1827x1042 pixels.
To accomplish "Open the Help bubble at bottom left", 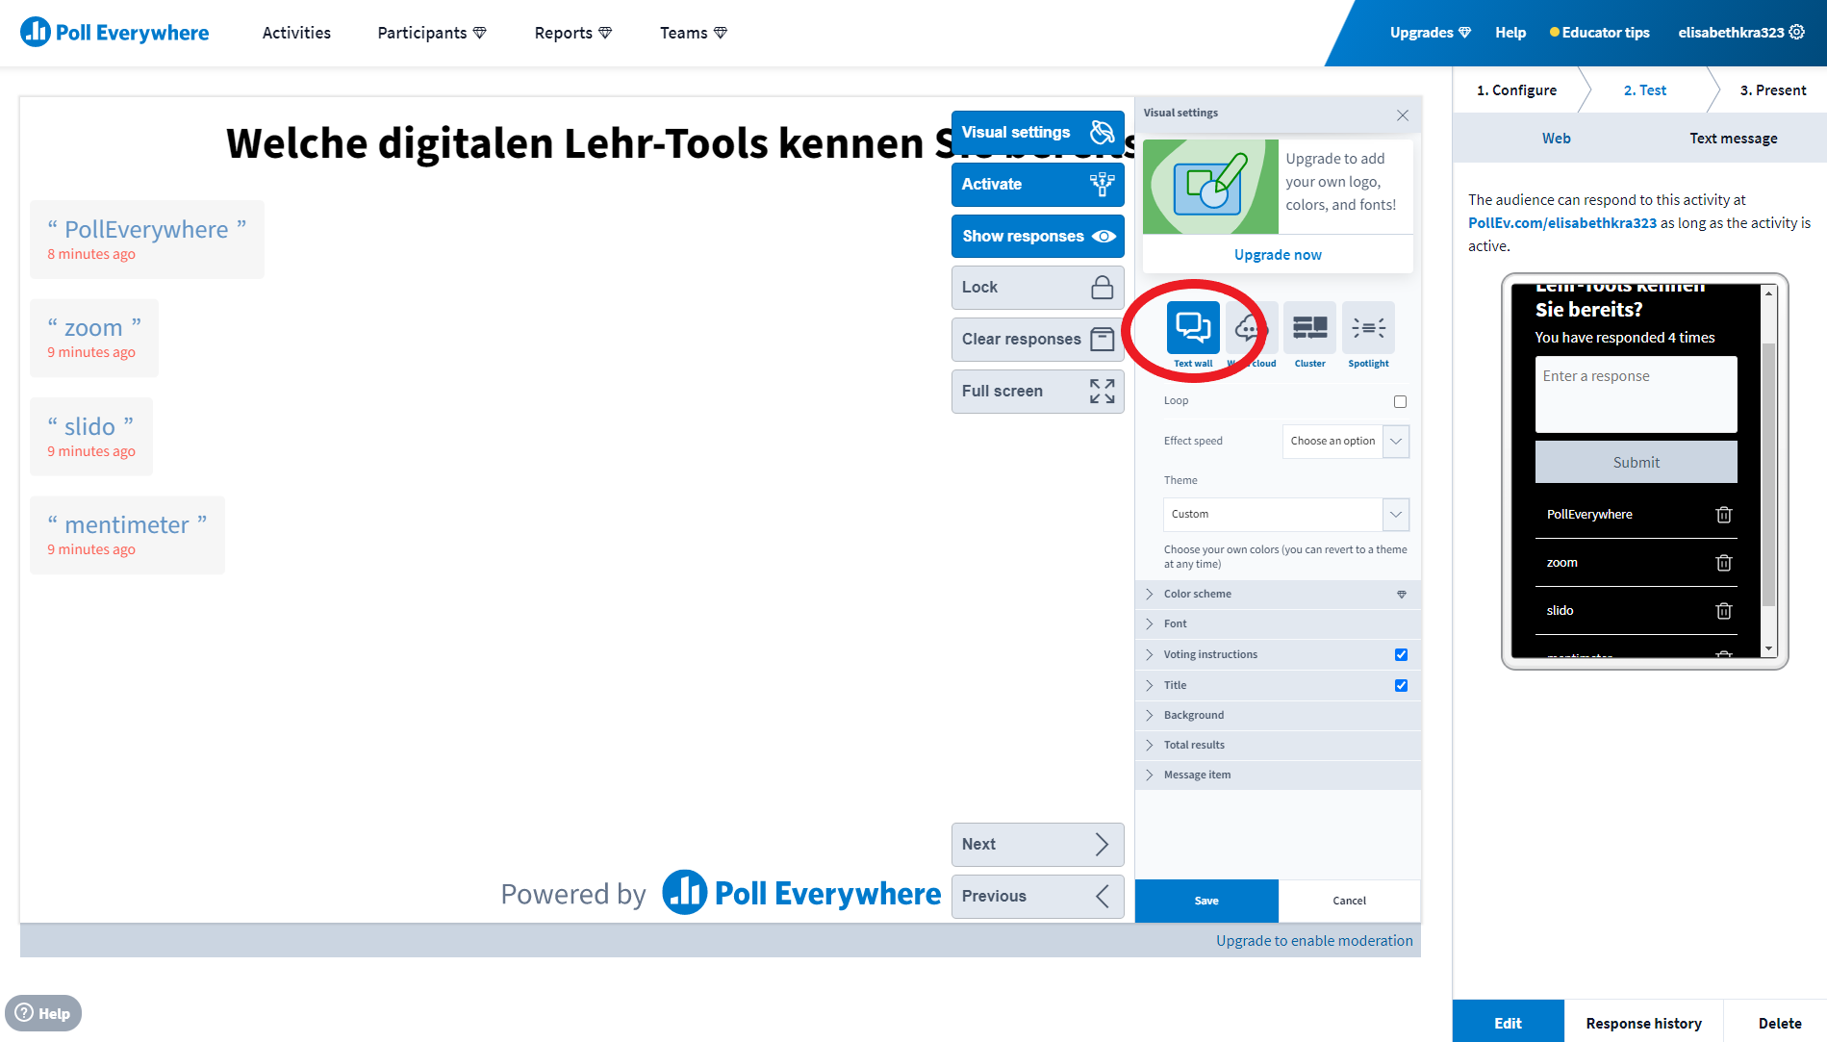I will [43, 1013].
